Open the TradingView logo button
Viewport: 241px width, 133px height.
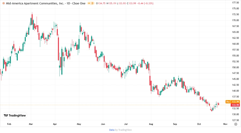(15, 115)
